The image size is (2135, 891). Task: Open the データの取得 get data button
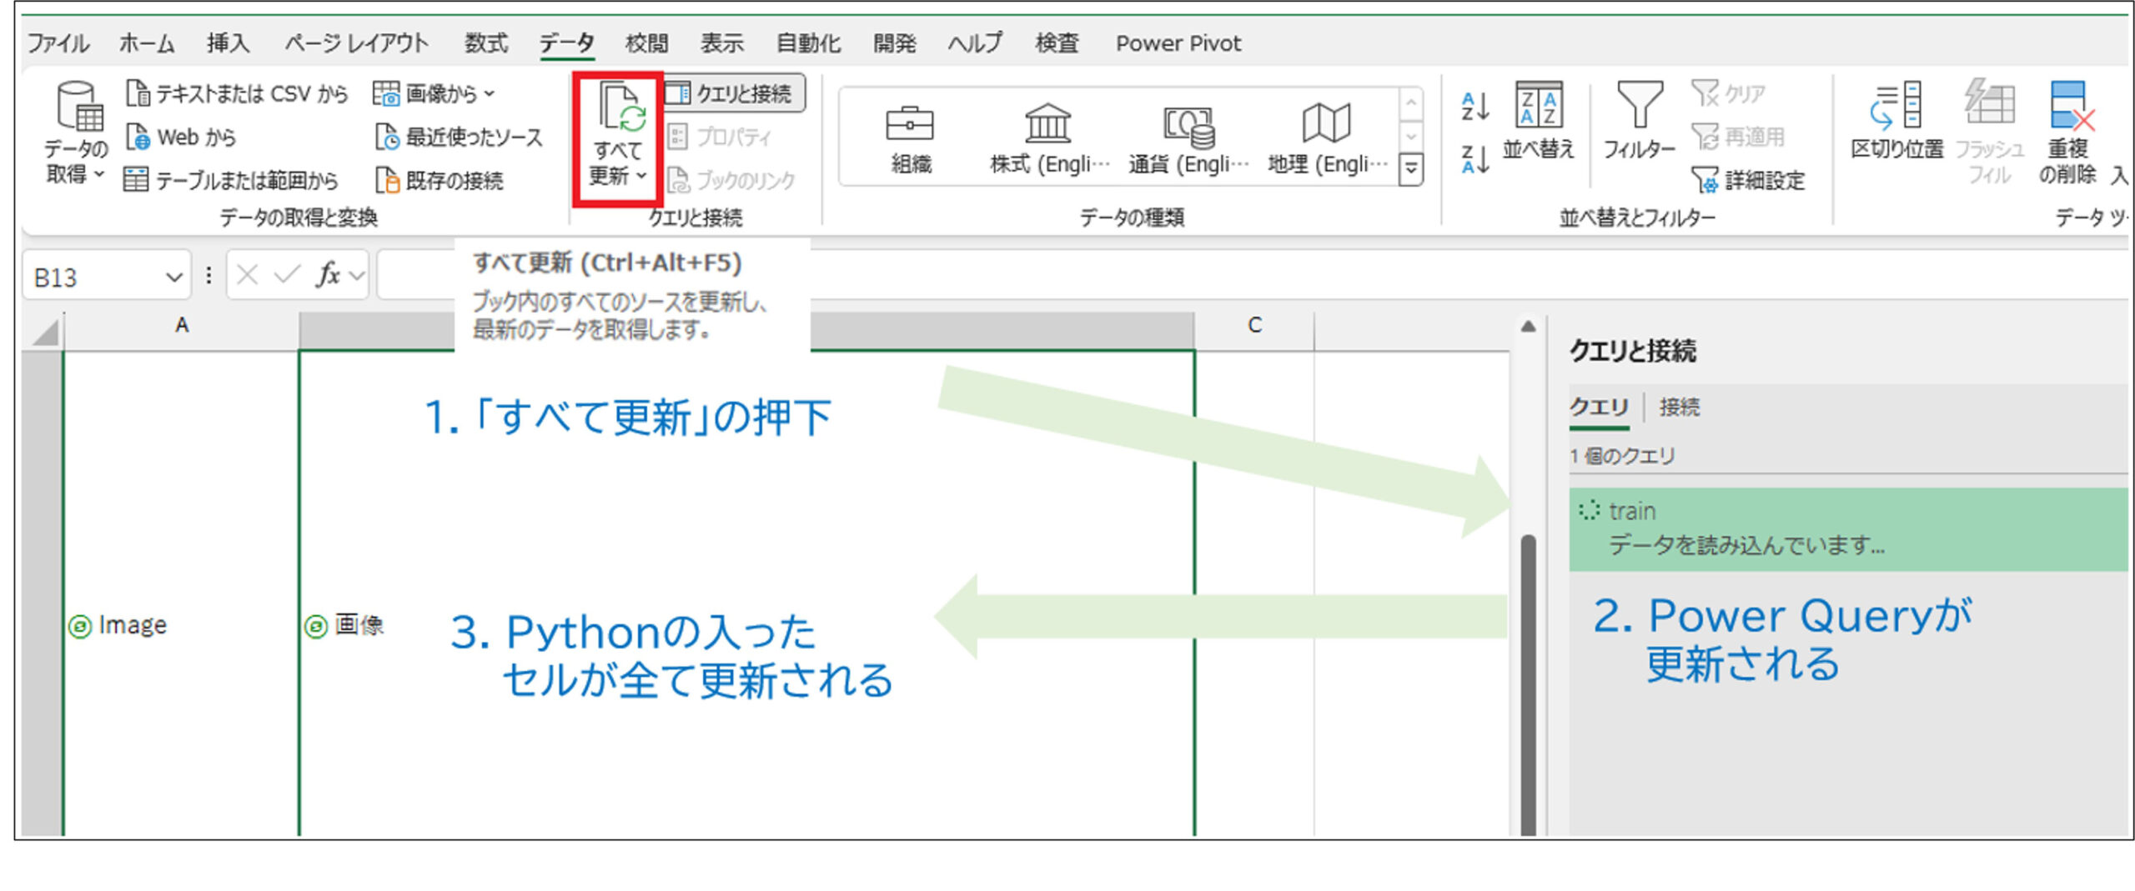click(x=76, y=133)
